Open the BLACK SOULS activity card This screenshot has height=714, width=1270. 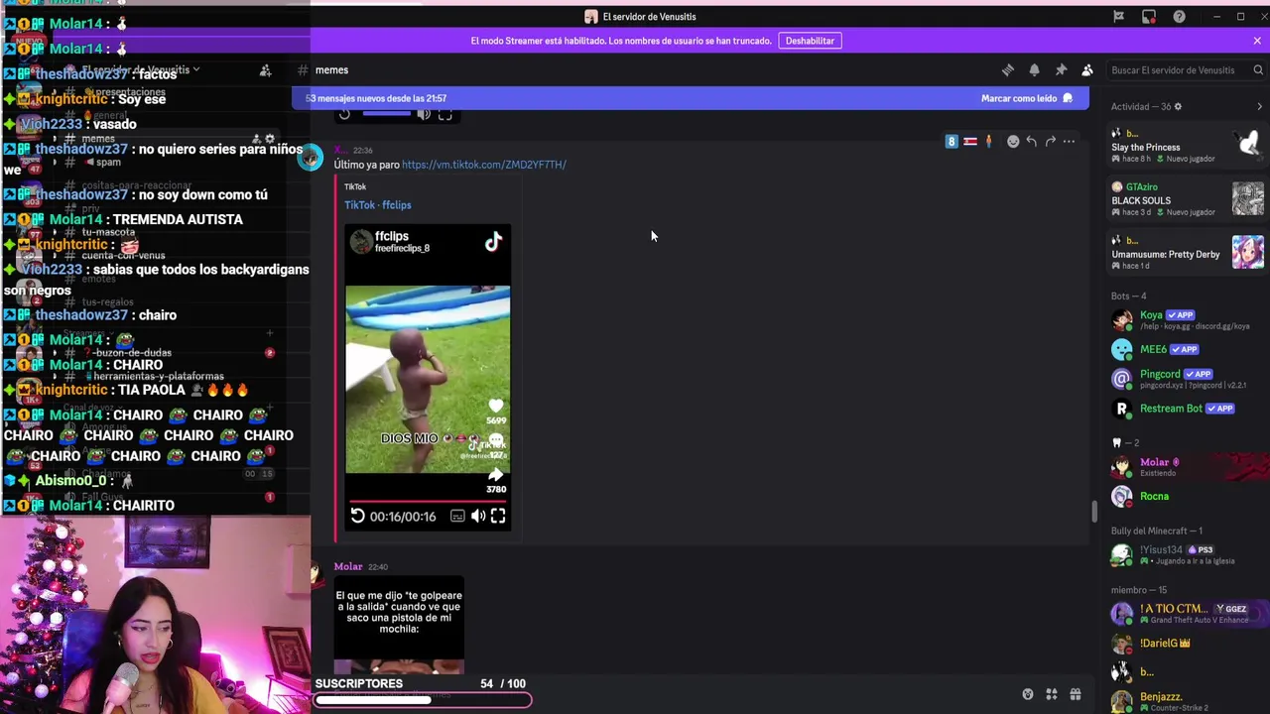1187,199
